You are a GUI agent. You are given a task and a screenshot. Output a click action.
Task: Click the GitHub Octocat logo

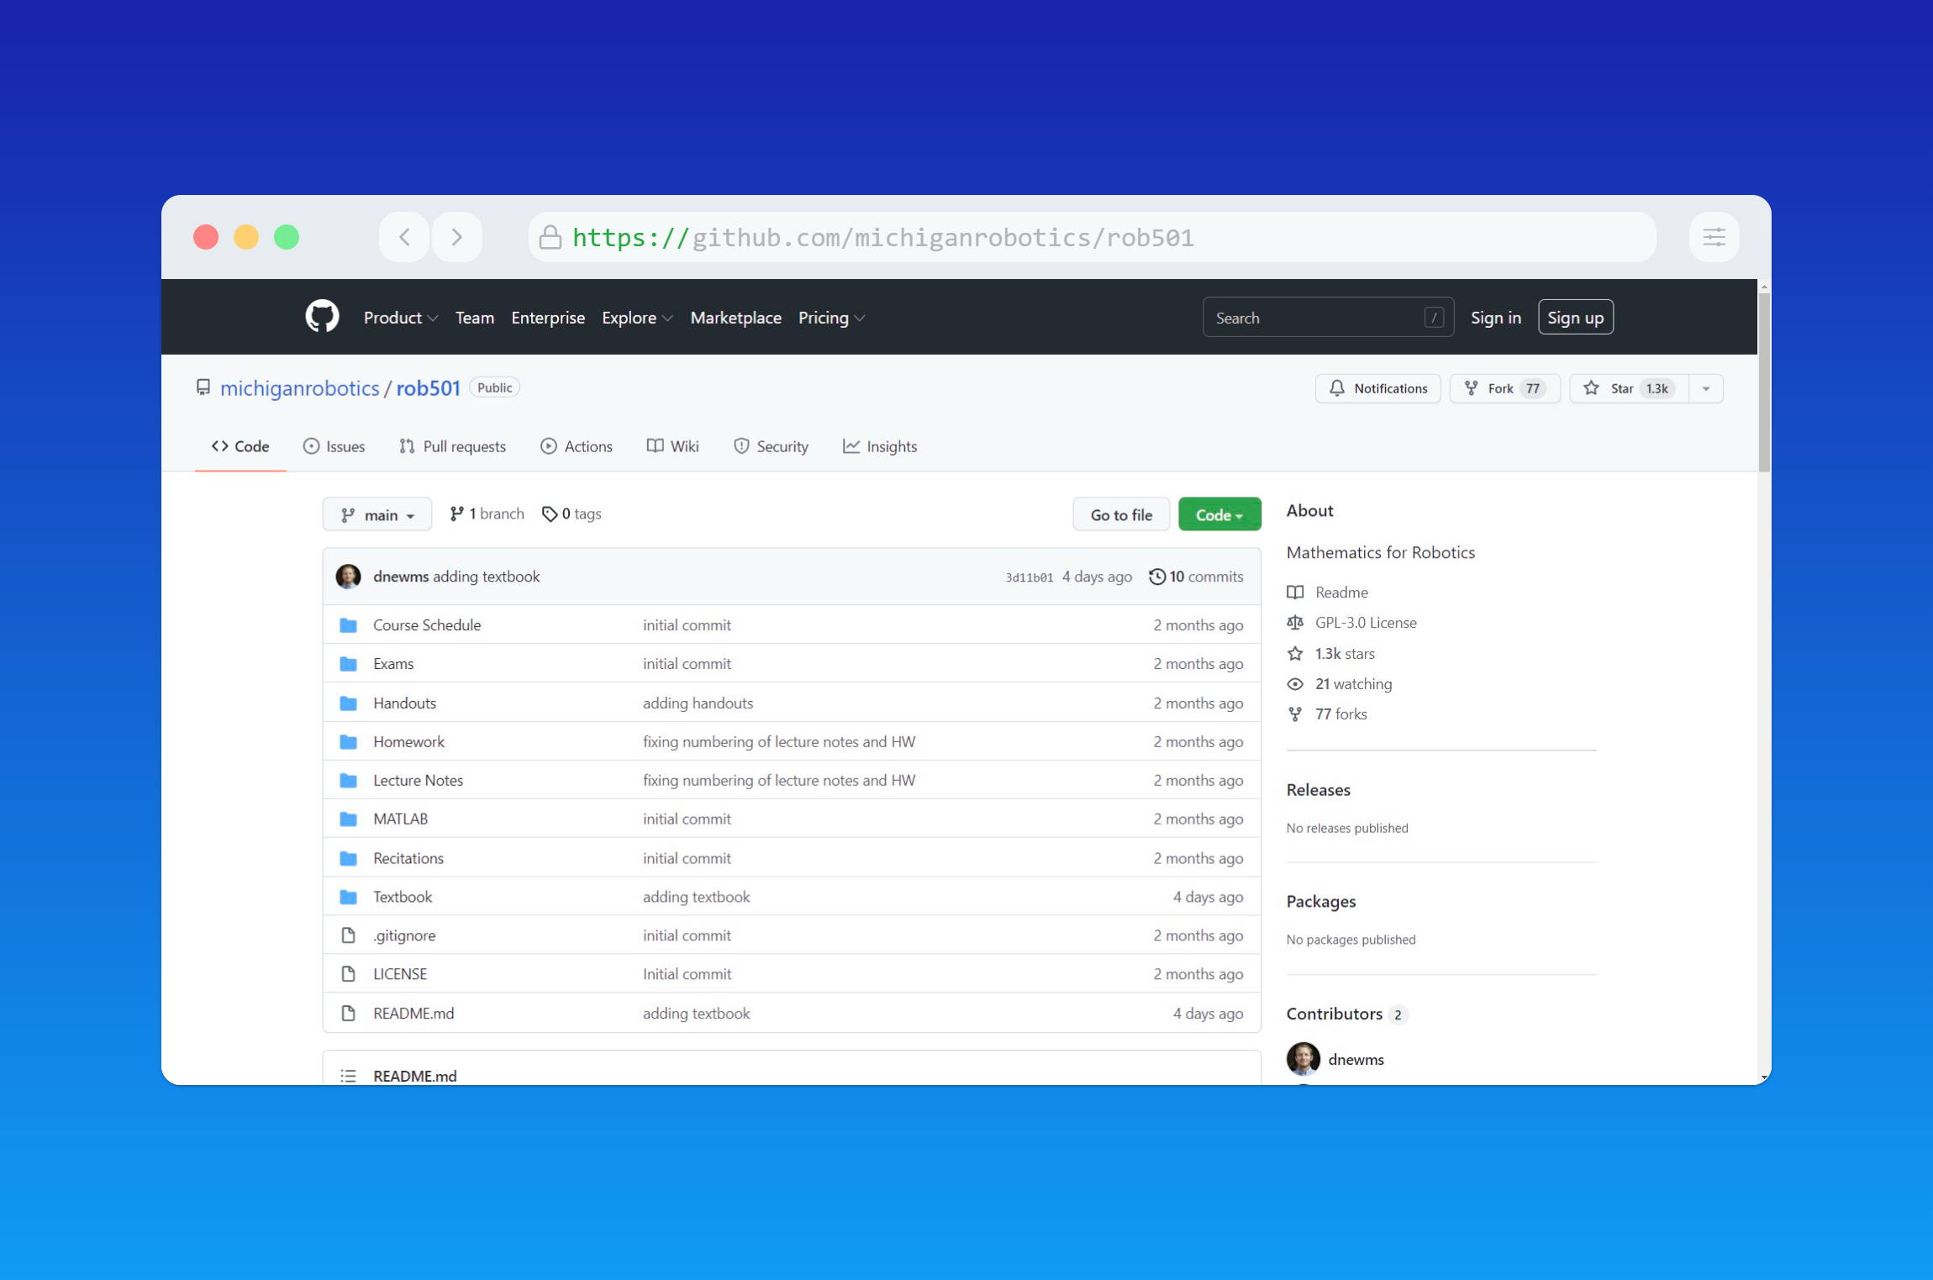322,317
